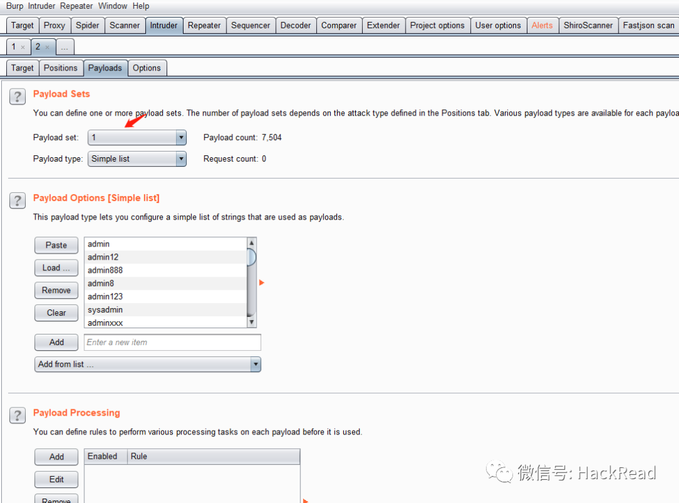
Task: Click Add button next to new item field
Action: coord(57,342)
